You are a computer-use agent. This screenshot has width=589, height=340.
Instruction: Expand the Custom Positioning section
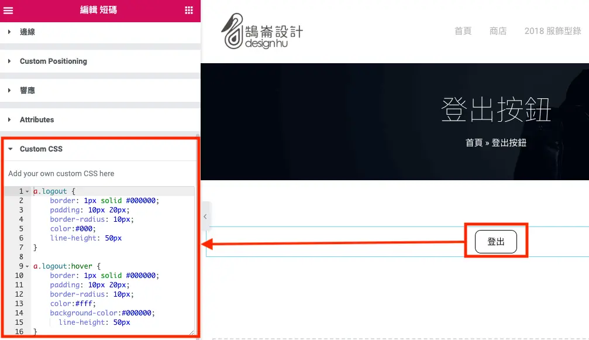[100, 61]
